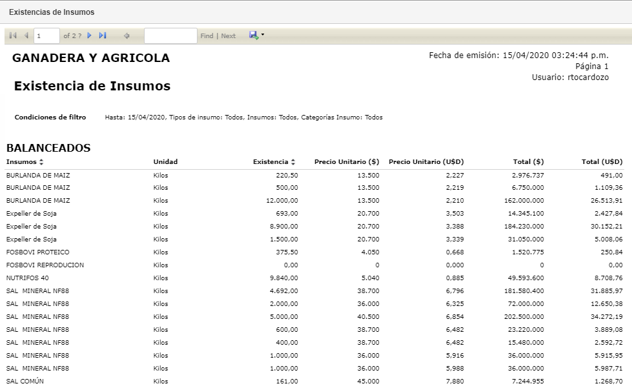Select the FOSBOVI PROTEICO row

click(x=314, y=252)
